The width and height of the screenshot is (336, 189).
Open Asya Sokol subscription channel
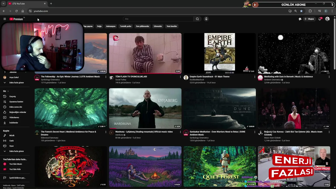(x=15, y=77)
